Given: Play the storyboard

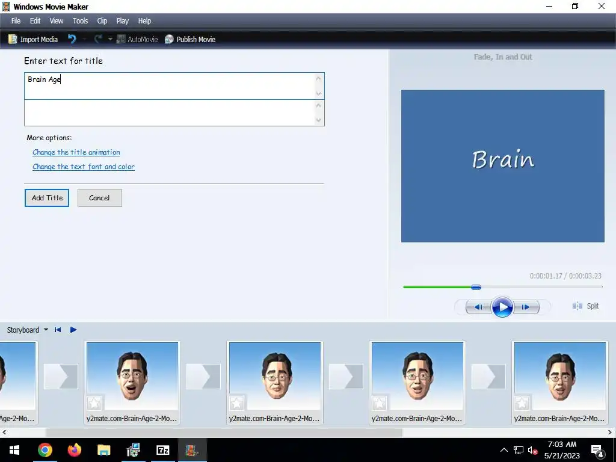Looking at the screenshot, I should (73, 330).
